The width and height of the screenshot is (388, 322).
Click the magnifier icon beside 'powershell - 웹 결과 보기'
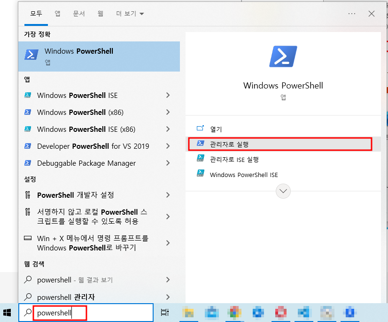tap(28, 280)
